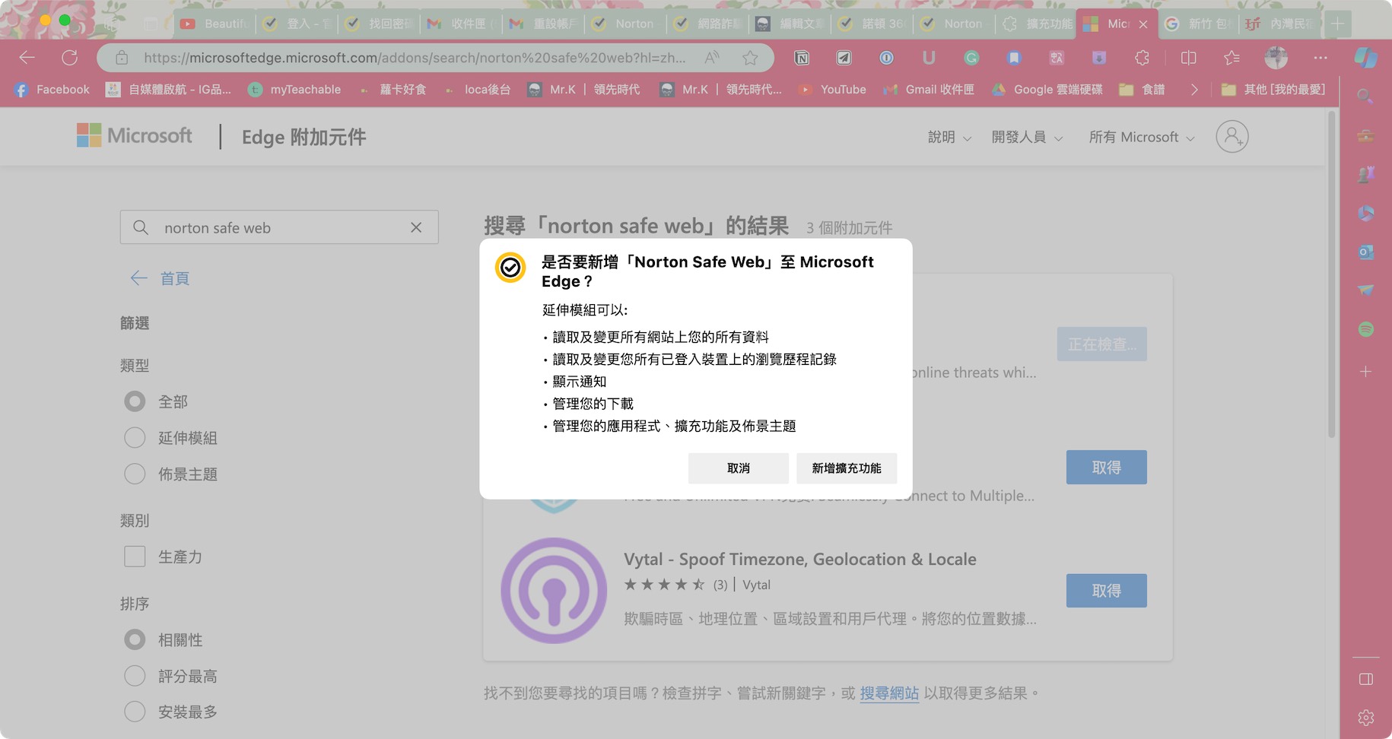
Task: Click the Microsoft logo in the header
Action: tap(135, 136)
